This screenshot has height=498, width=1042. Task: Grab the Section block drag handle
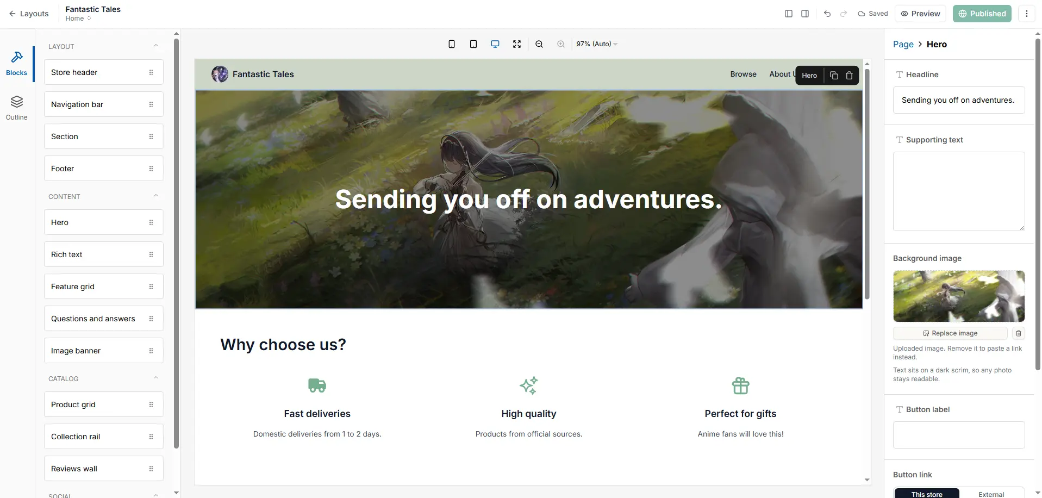click(x=151, y=136)
